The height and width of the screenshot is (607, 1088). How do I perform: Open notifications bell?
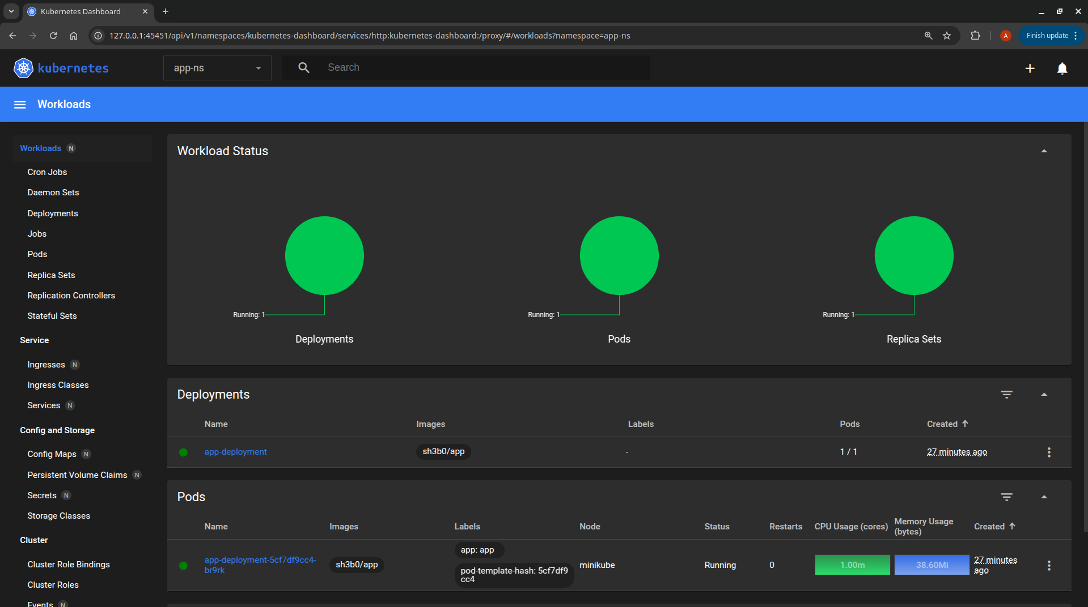(x=1062, y=69)
